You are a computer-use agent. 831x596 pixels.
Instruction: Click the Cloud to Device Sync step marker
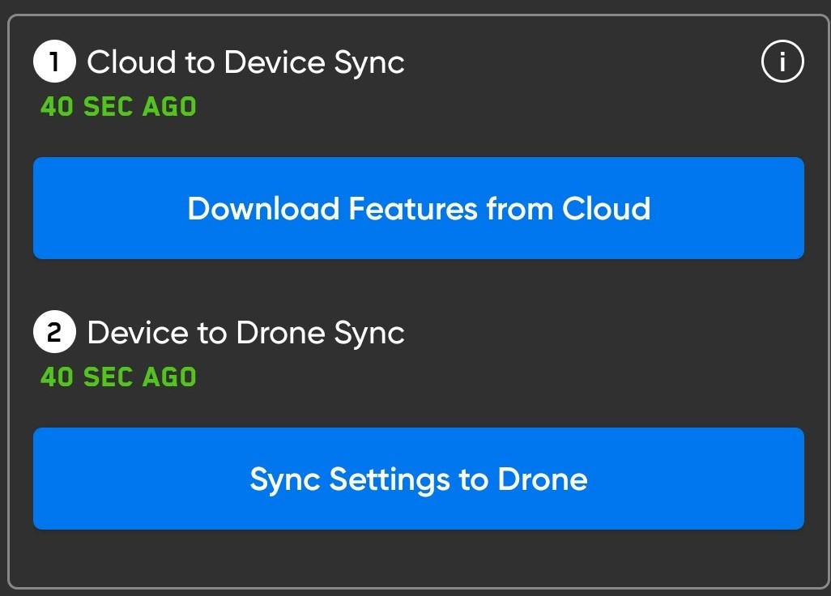53,61
